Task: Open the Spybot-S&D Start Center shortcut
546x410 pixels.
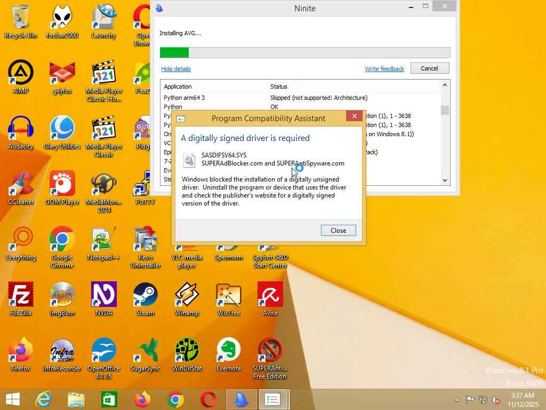Action: pos(270,257)
